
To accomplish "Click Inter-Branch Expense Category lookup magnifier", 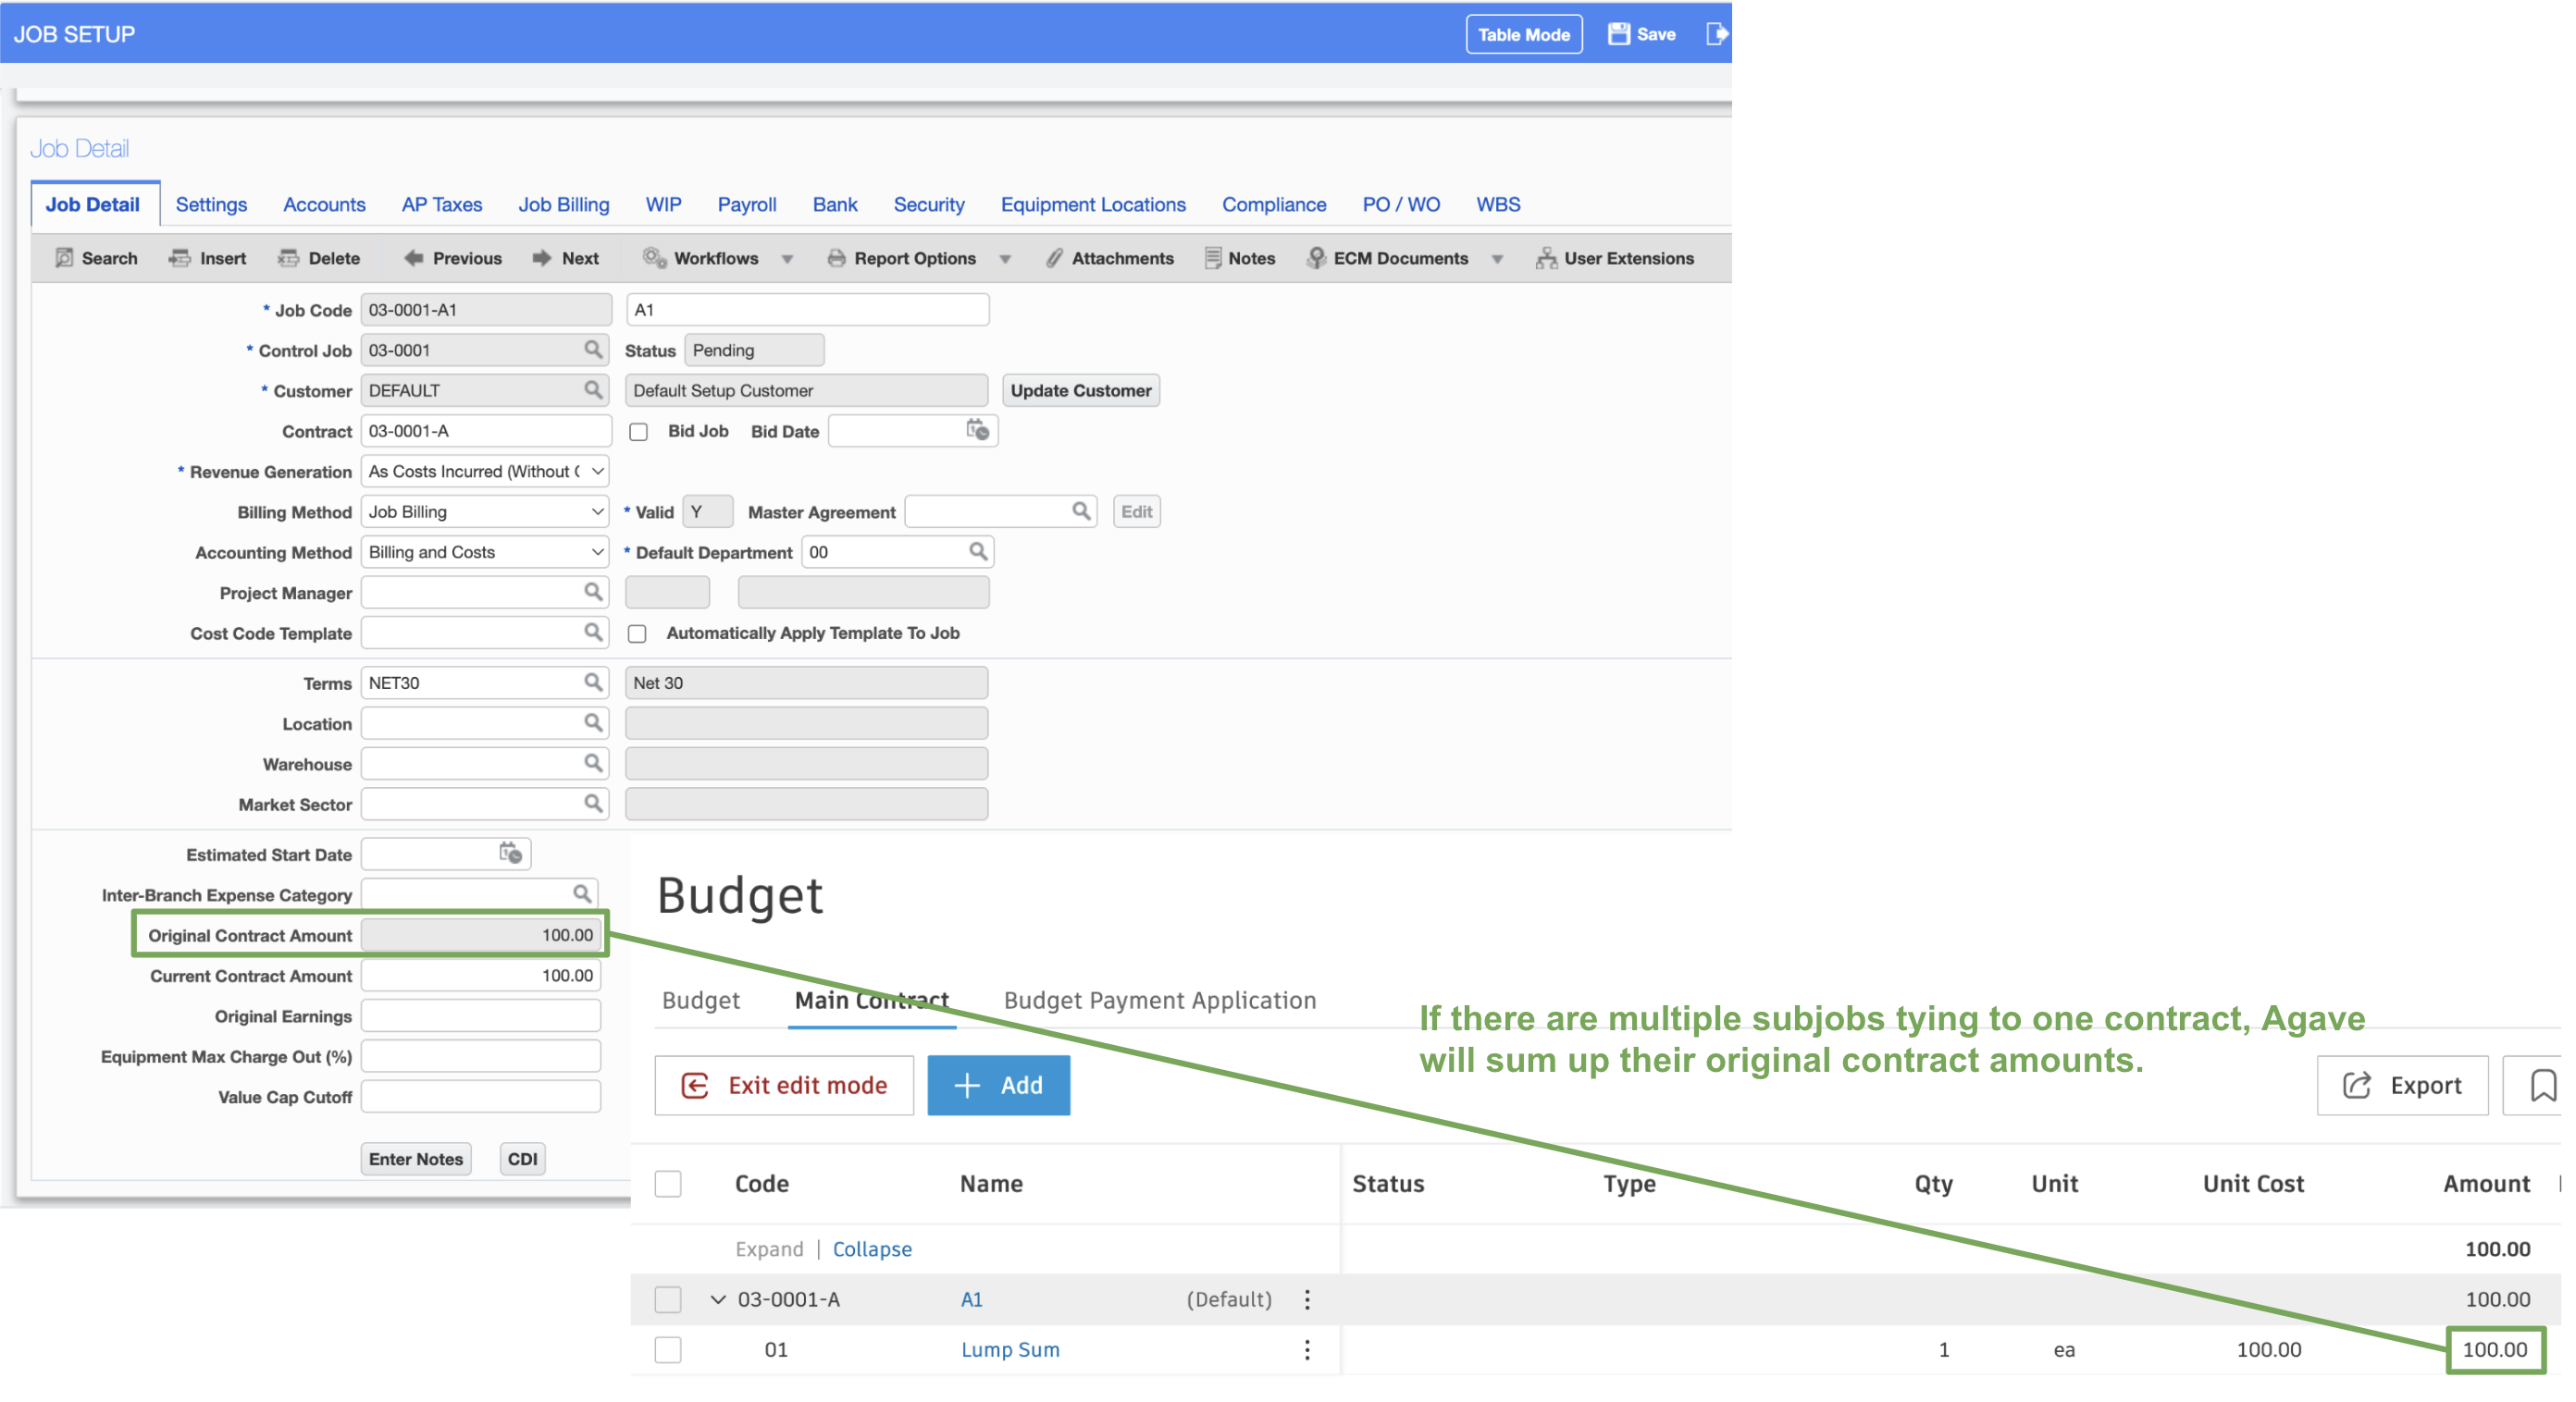I will [581, 893].
